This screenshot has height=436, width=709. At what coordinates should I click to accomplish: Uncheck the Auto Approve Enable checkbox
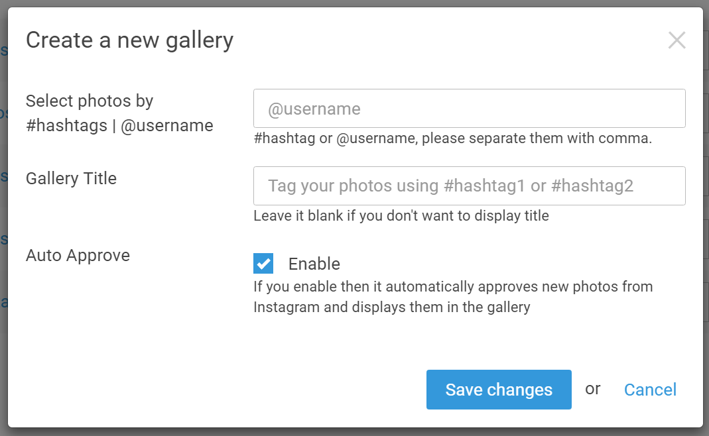point(263,264)
